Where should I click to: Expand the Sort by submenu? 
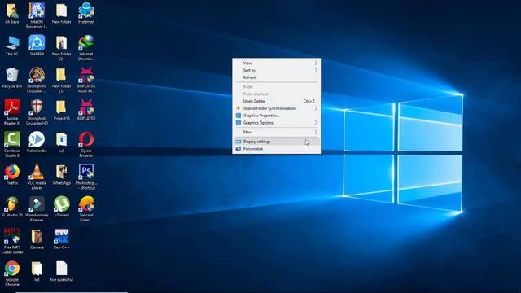[277, 70]
